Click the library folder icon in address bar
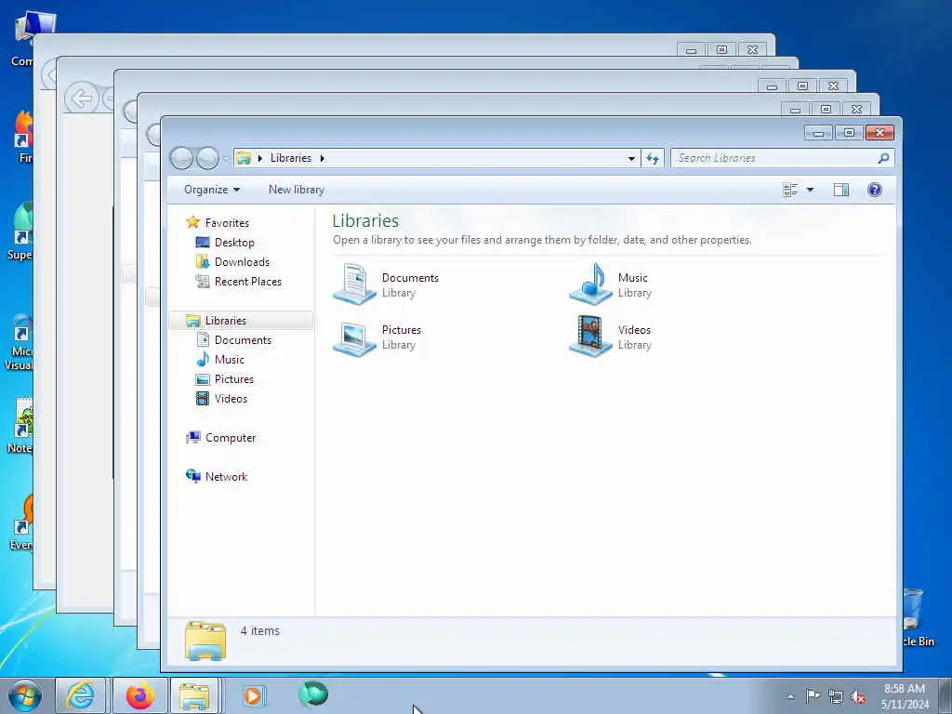Image resolution: width=952 pixels, height=714 pixels. tap(244, 158)
